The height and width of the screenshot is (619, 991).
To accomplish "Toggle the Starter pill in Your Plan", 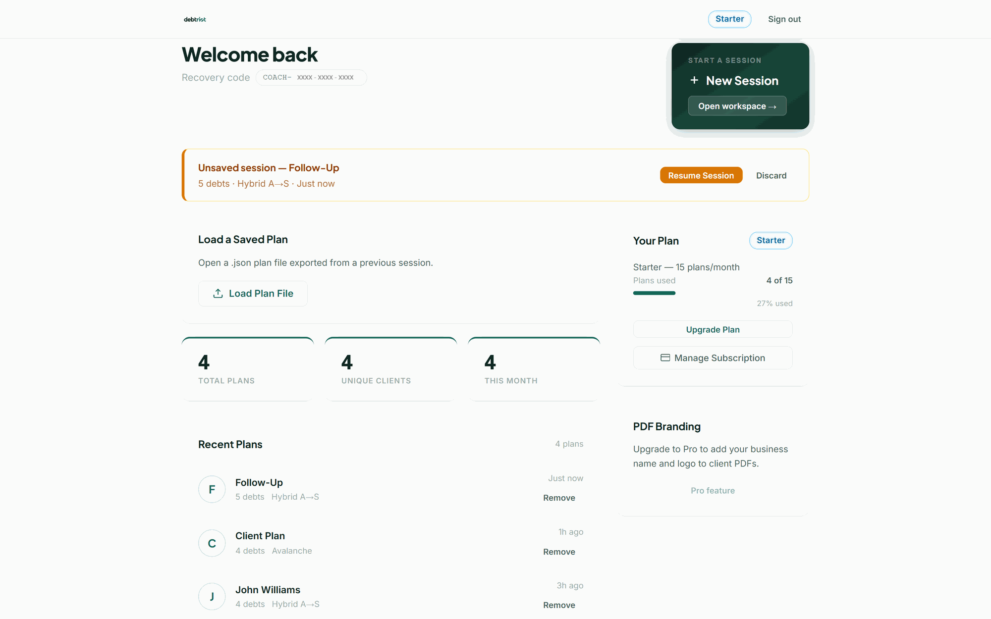I will 771,240.
